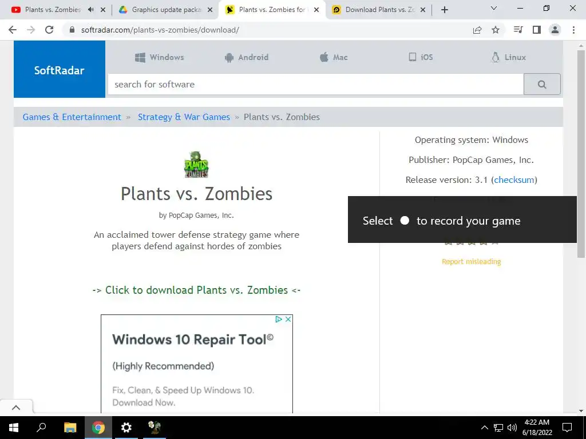Open Linux software category
Viewport: 586px width, 439px height.
509,57
